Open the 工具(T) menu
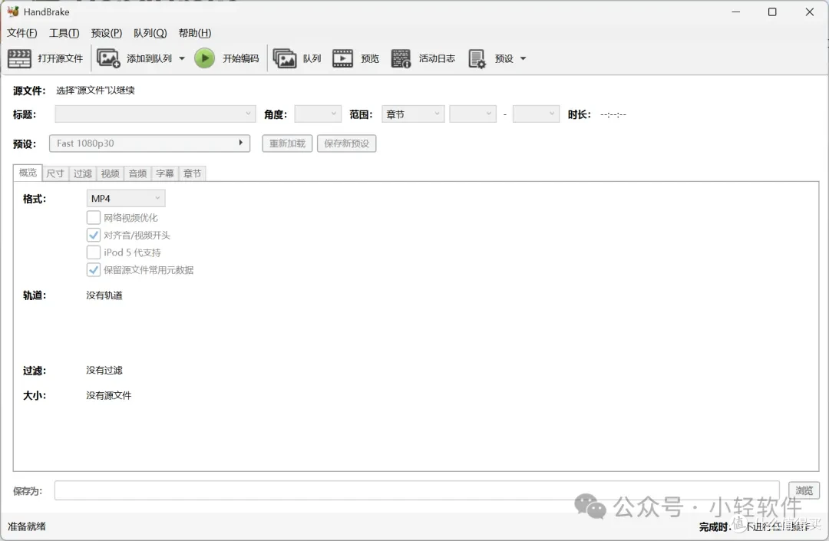 64,33
